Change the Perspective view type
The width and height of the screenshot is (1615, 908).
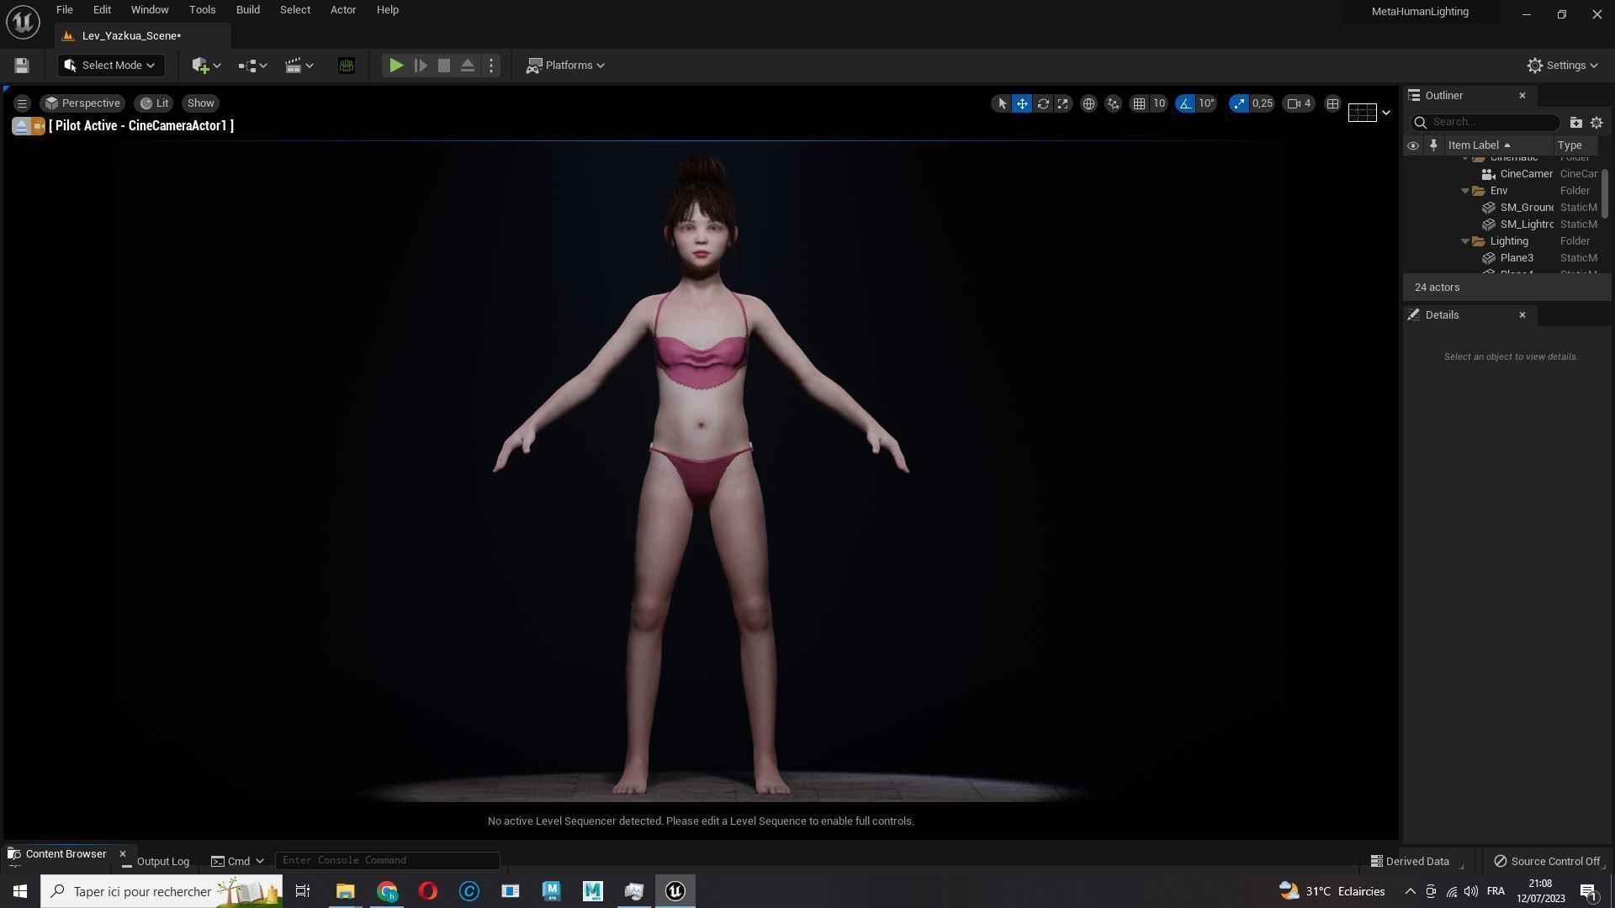pos(82,103)
